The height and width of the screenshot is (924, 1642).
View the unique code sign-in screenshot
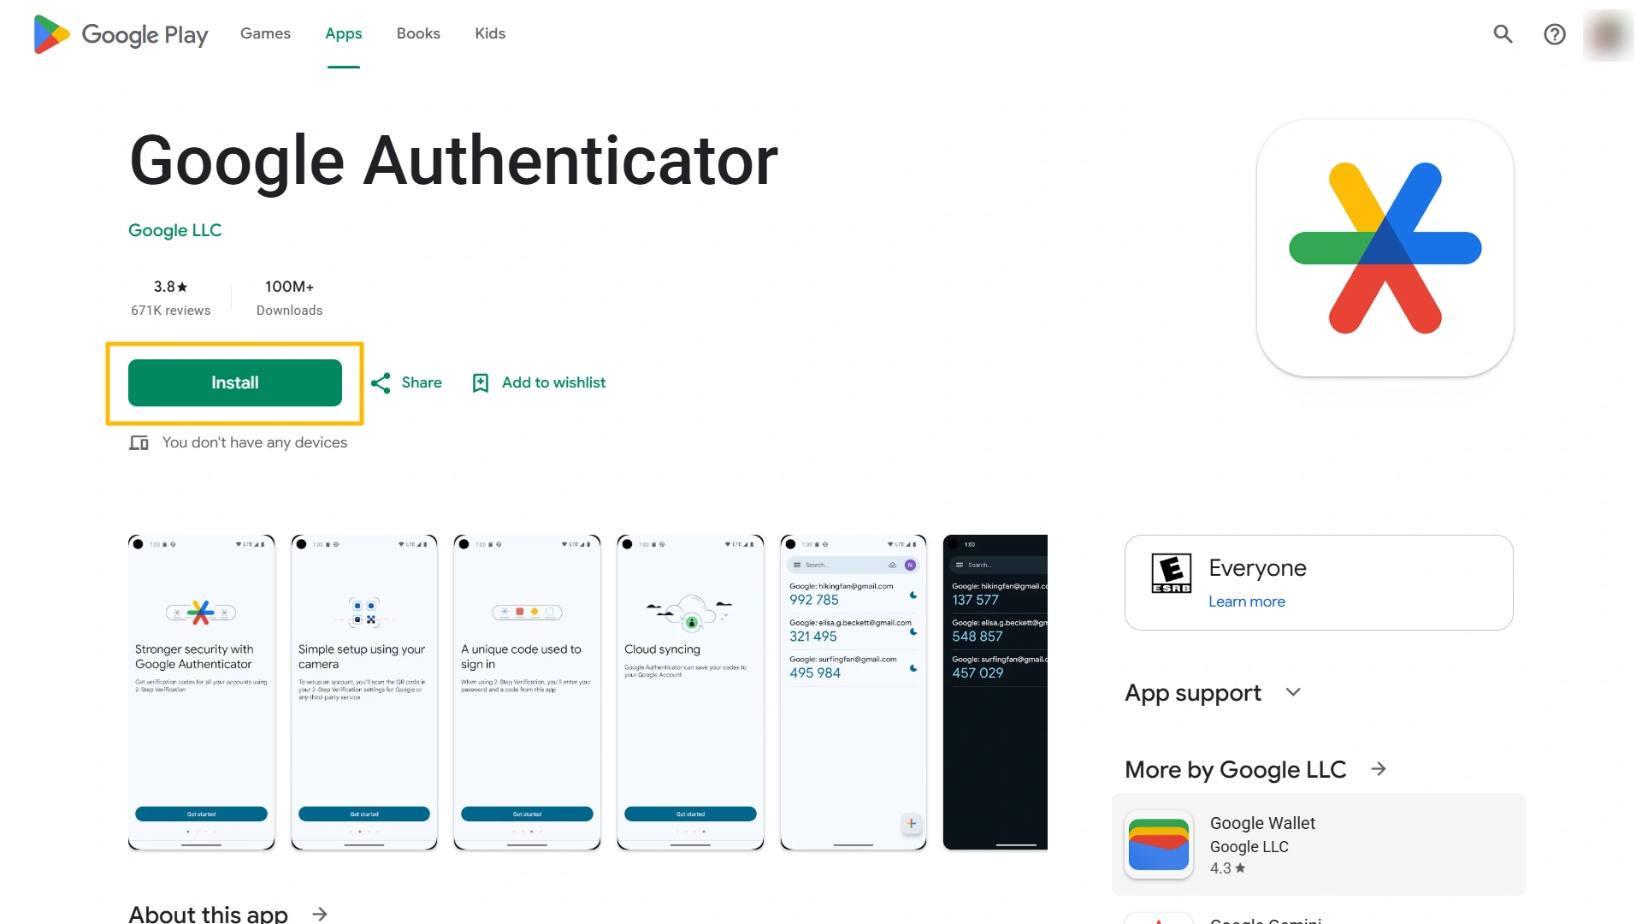click(x=527, y=692)
